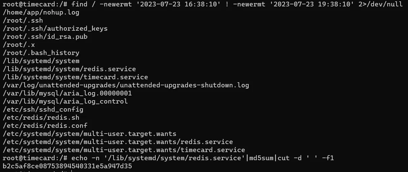
Task: Click the /home/app/nohup.log output line
Action: click(41, 12)
